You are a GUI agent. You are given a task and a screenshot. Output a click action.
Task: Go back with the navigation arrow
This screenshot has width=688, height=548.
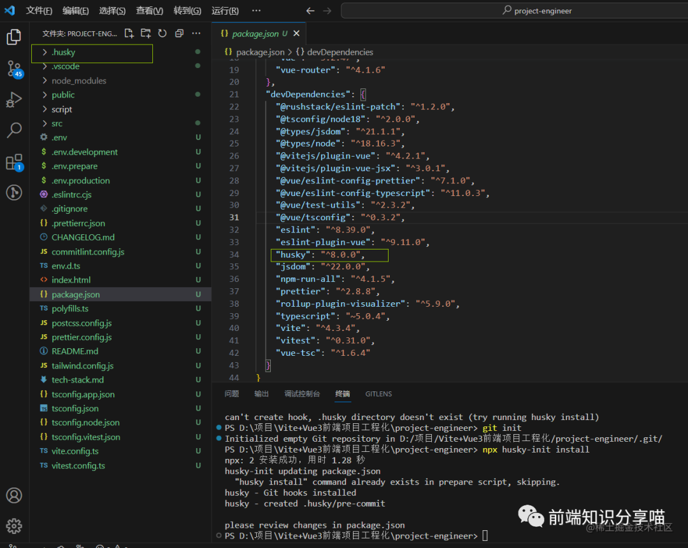tap(310, 11)
